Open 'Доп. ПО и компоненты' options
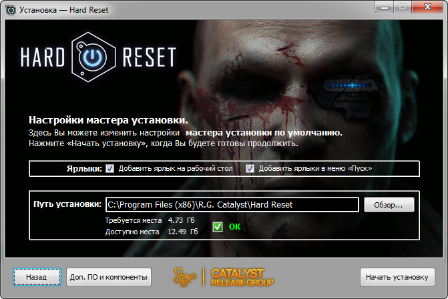This screenshot has width=448, height=299. tap(108, 276)
